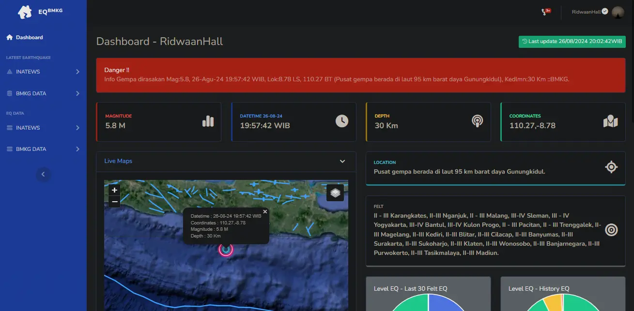Expand BMKG DATA chevron under EQ Data

click(x=77, y=149)
